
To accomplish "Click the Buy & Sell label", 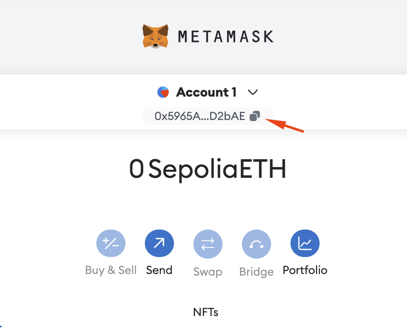I will 111,270.
